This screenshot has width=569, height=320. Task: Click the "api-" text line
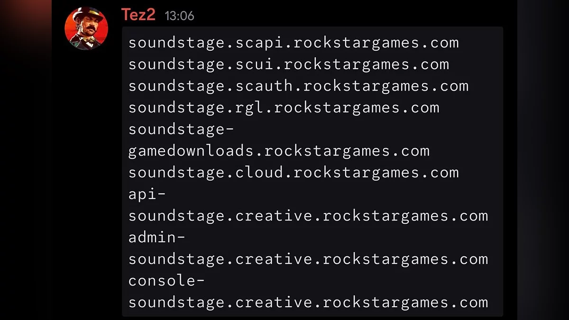[x=147, y=194]
